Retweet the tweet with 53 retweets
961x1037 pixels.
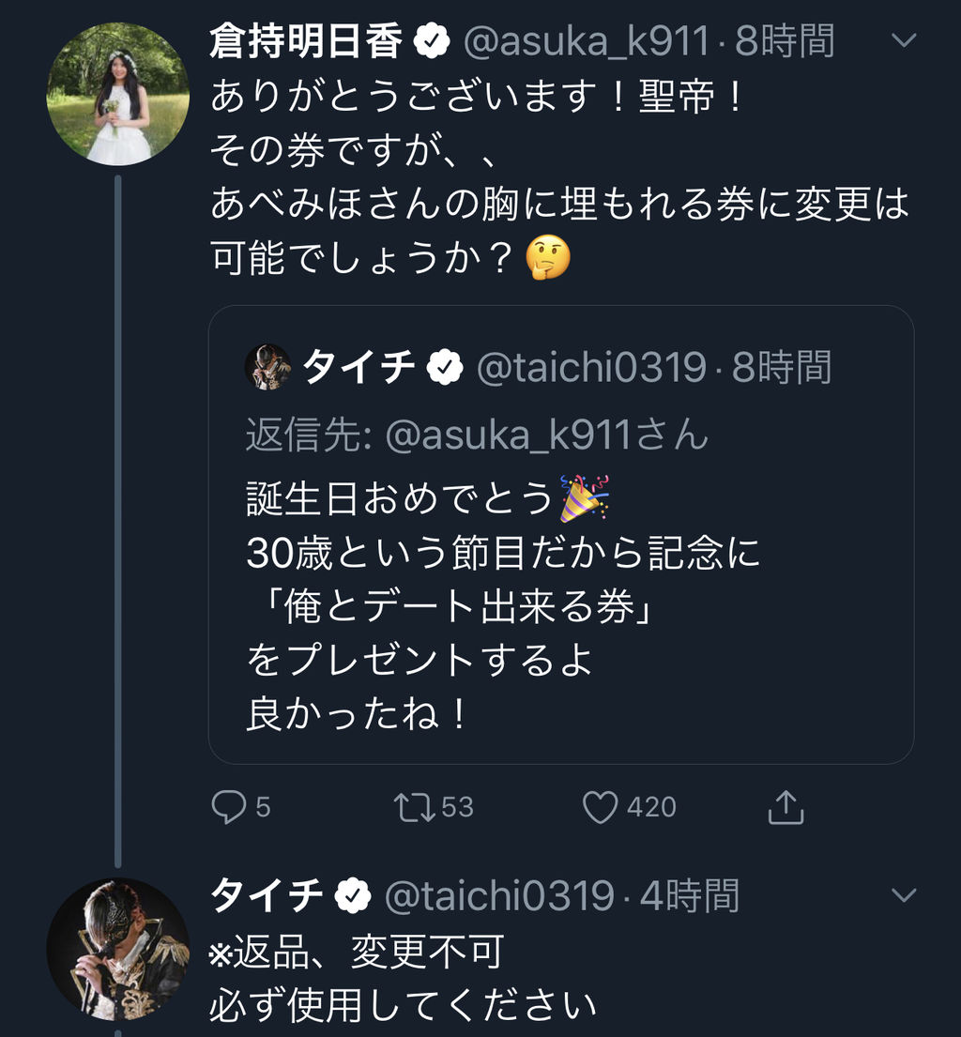click(414, 807)
